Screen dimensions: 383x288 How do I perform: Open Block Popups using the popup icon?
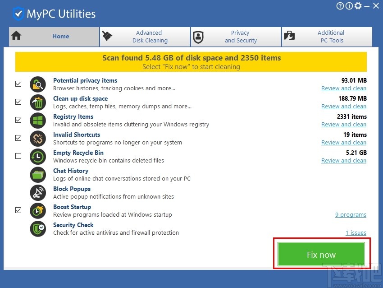click(x=38, y=193)
